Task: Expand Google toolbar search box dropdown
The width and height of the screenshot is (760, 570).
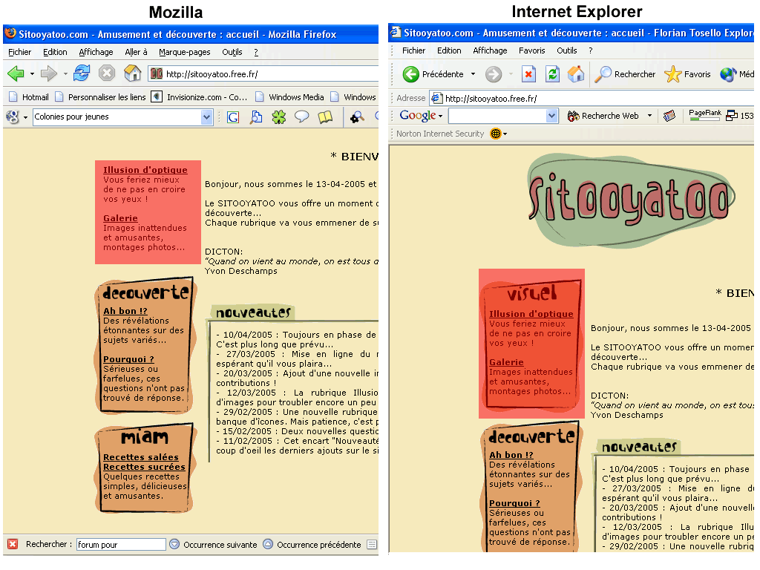Action: [x=551, y=116]
